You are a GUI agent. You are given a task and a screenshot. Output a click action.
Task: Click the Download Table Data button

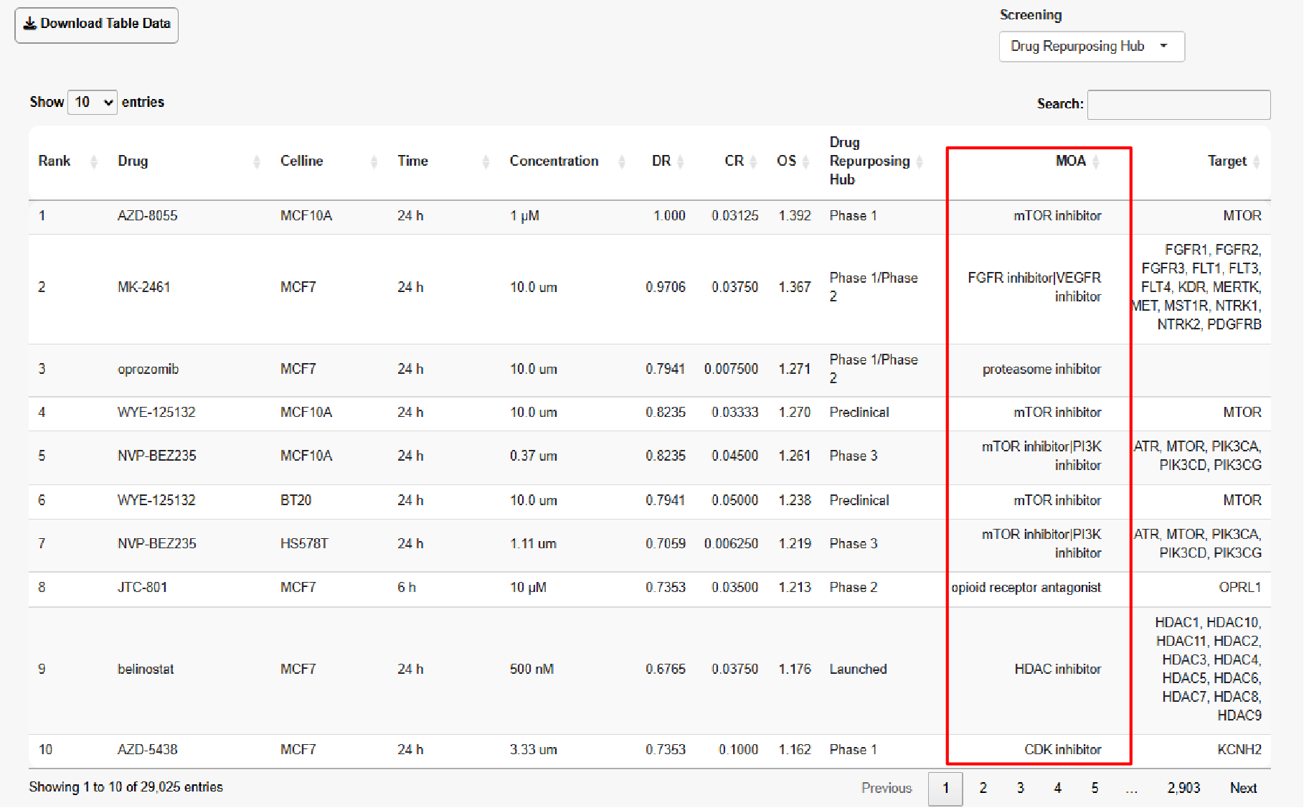point(97,24)
